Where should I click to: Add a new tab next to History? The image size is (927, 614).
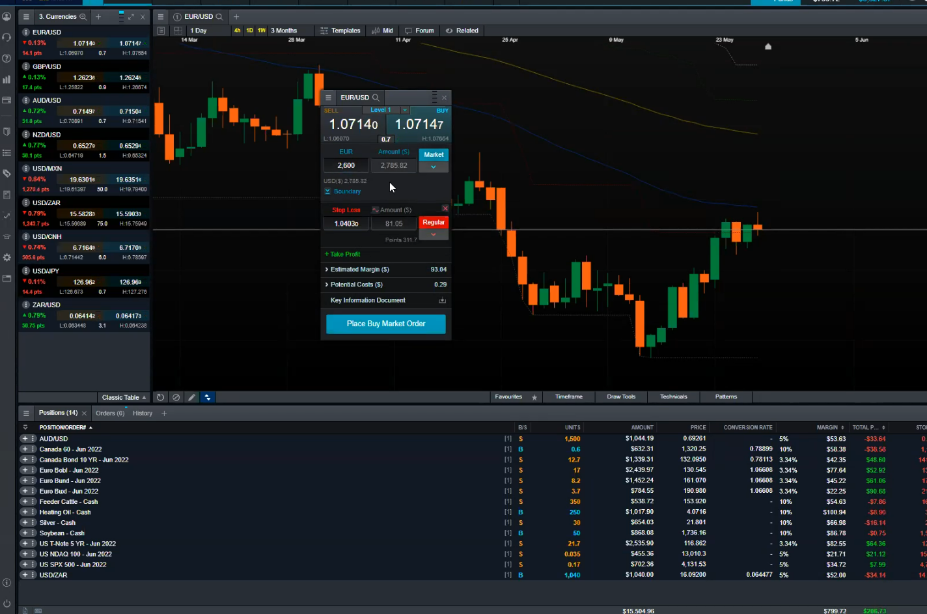[164, 413]
